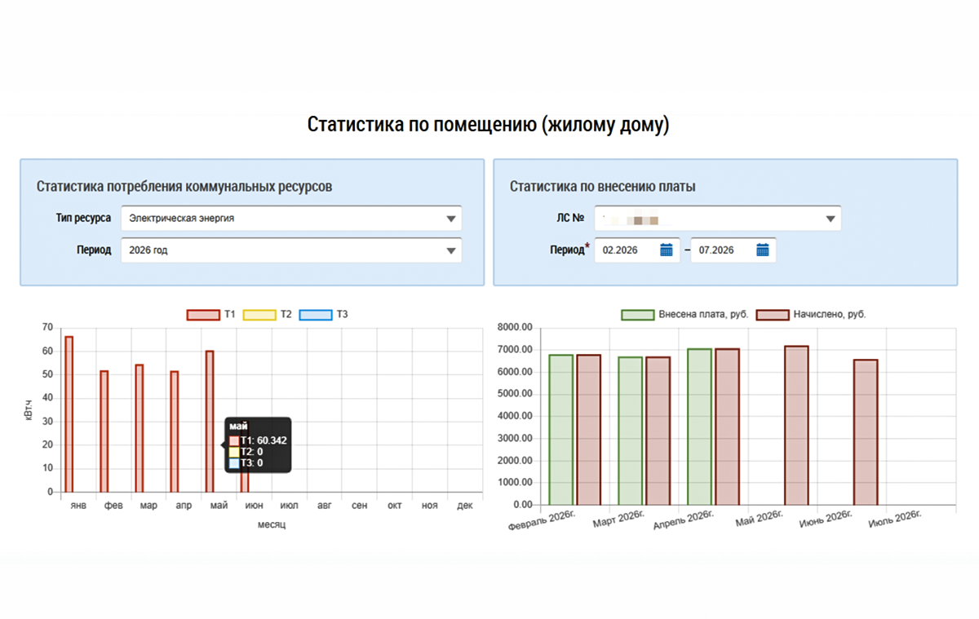Click the Статистика потребления коммунальных ресурсов heading
The width and height of the screenshot is (979, 619).
tap(184, 187)
